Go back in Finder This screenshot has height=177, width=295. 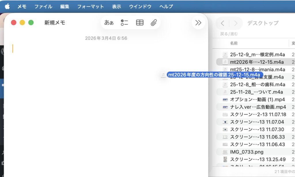(222, 23)
